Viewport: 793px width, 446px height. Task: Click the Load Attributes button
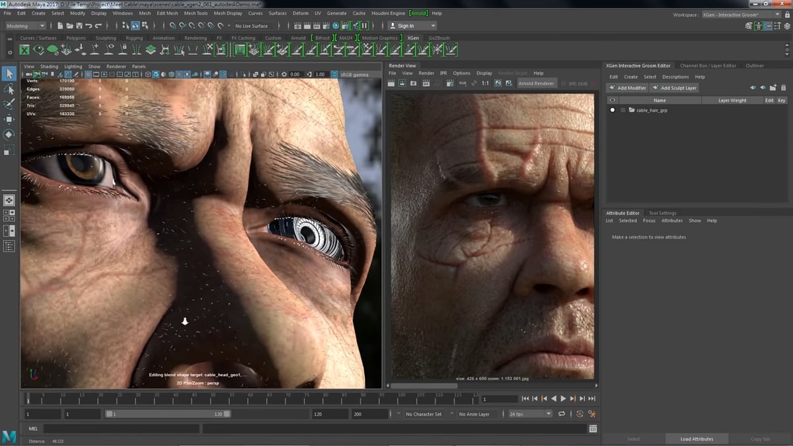(697, 439)
